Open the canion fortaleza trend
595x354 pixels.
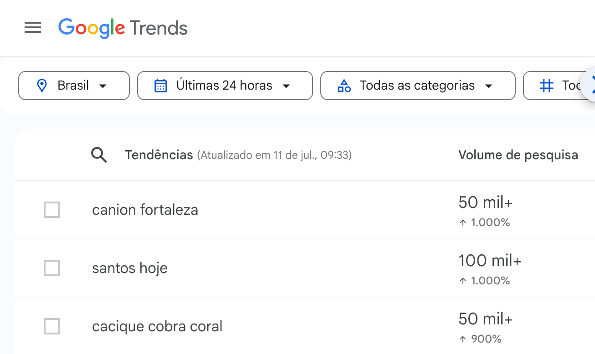(145, 210)
